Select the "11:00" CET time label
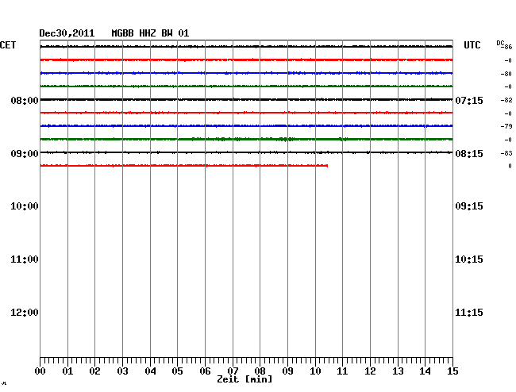 point(25,259)
